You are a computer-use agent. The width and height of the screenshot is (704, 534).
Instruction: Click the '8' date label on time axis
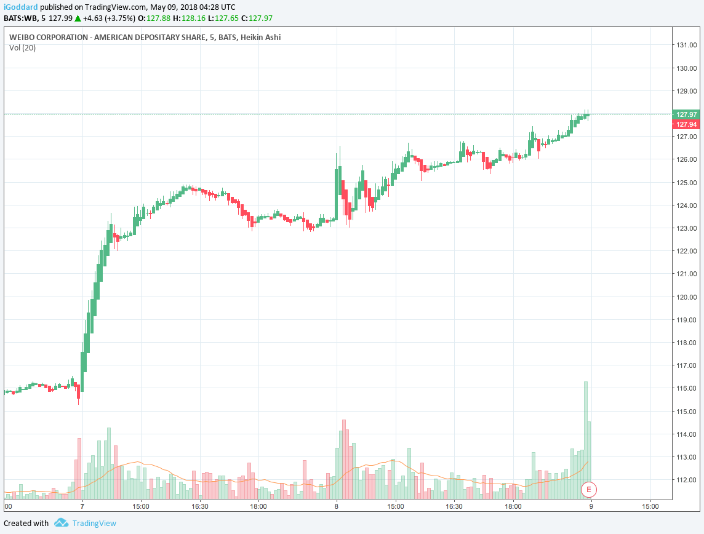(x=336, y=506)
